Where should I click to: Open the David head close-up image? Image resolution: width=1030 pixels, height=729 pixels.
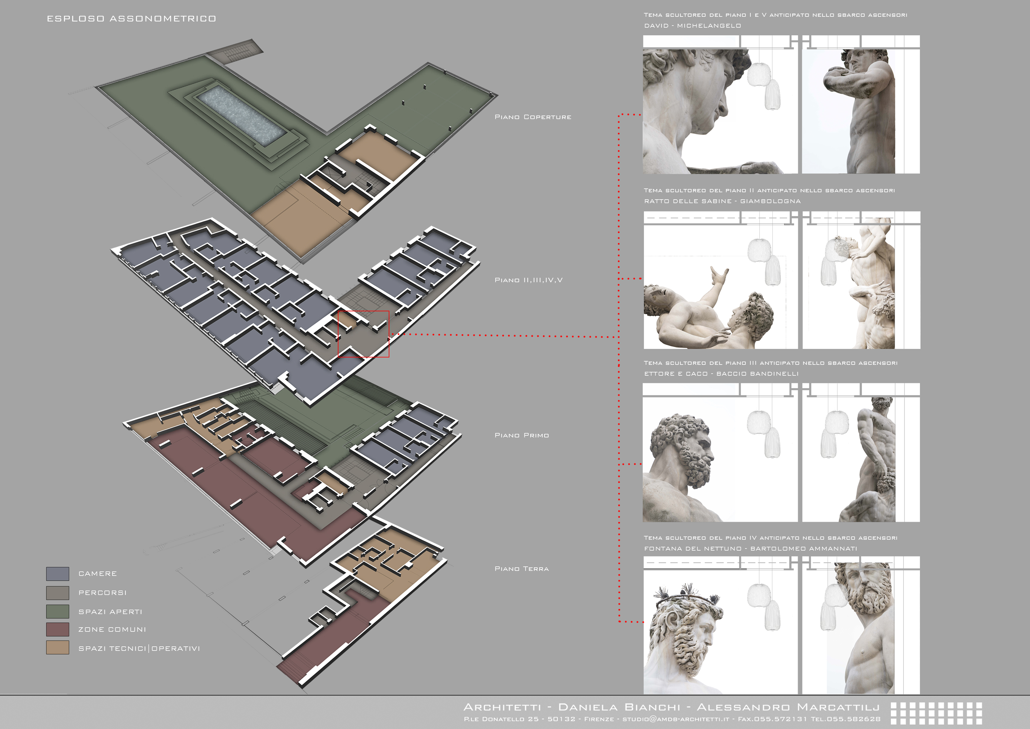point(720,105)
